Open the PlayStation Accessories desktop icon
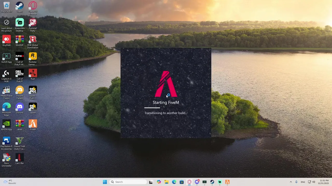 click(6, 143)
